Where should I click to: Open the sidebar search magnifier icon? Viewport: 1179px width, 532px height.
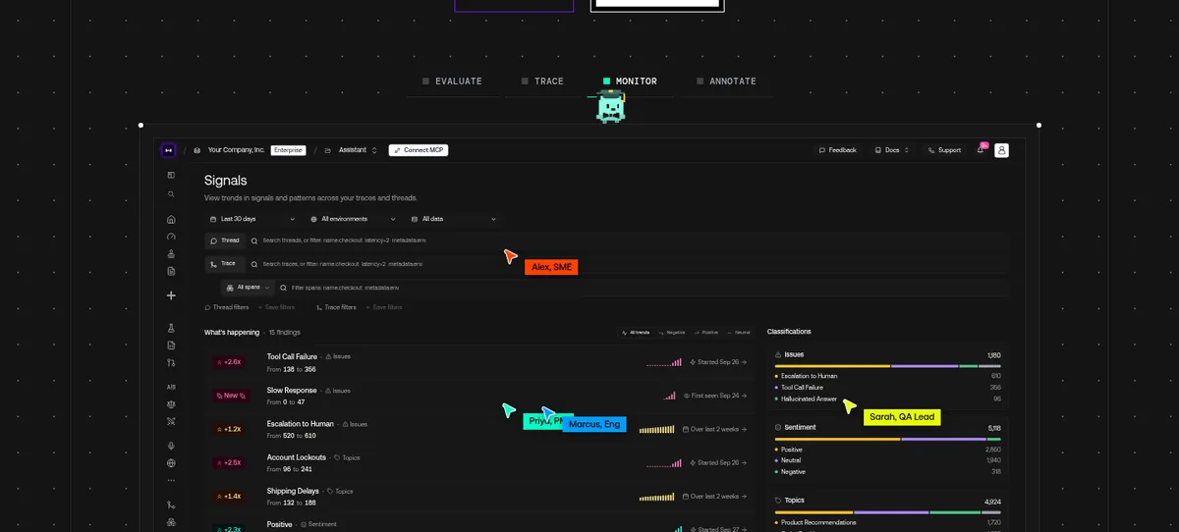tap(171, 194)
